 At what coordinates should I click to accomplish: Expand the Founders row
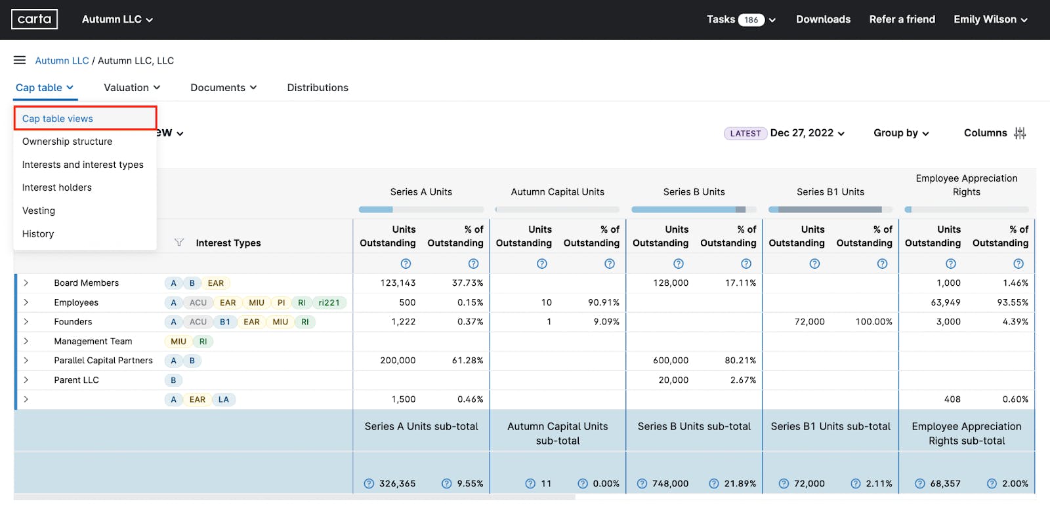26,322
